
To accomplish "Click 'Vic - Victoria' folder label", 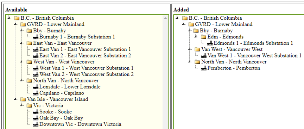I will point(48,105).
